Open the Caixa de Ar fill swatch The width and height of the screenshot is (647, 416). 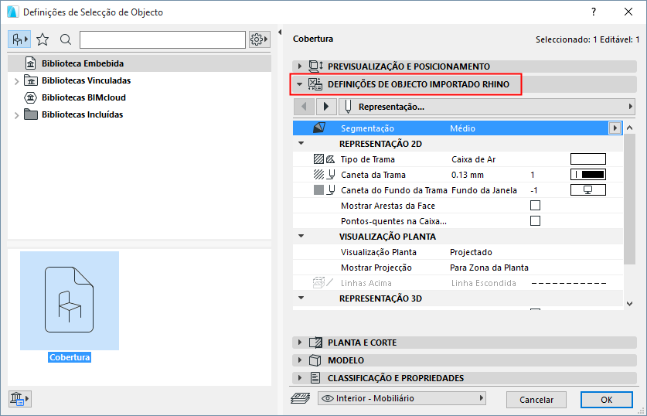point(588,159)
